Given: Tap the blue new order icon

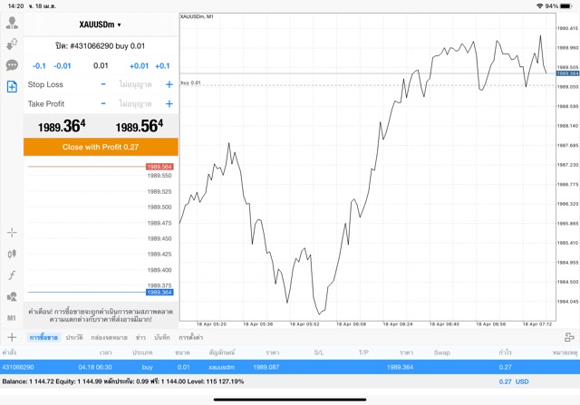Looking at the screenshot, I should click(12, 87).
